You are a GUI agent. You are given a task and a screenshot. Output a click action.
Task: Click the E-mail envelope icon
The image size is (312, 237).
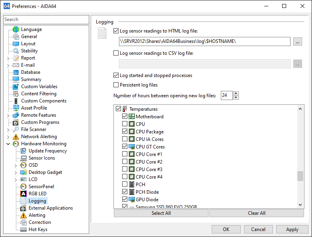(x=16, y=65)
